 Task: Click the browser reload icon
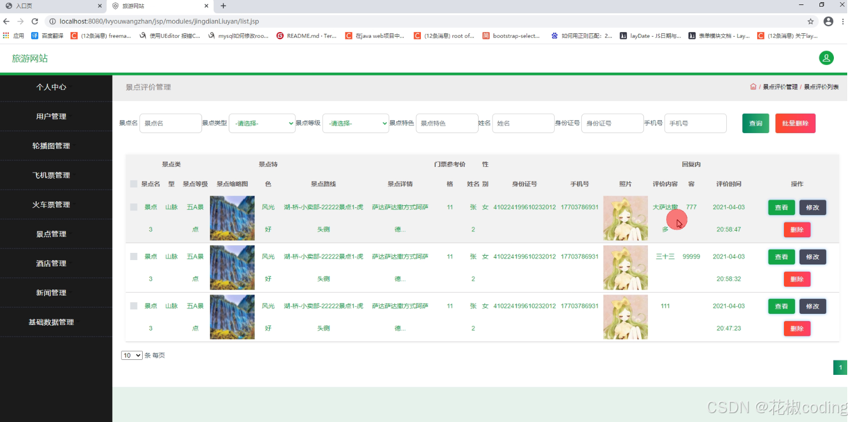pos(34,21)
